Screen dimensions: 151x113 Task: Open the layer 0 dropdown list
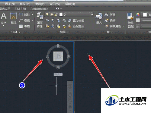(92, 15)
